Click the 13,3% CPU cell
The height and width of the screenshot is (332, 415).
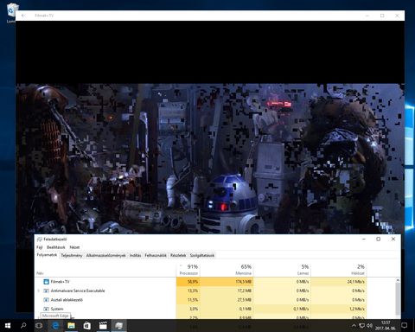pos(188,290)
